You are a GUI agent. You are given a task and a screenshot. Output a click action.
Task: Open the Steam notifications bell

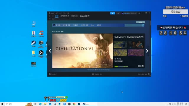pos(118,13)
